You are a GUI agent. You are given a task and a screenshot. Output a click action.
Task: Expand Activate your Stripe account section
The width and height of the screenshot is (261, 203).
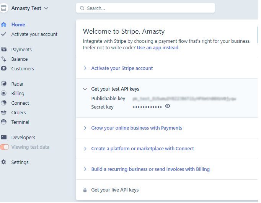pos(122,68)
